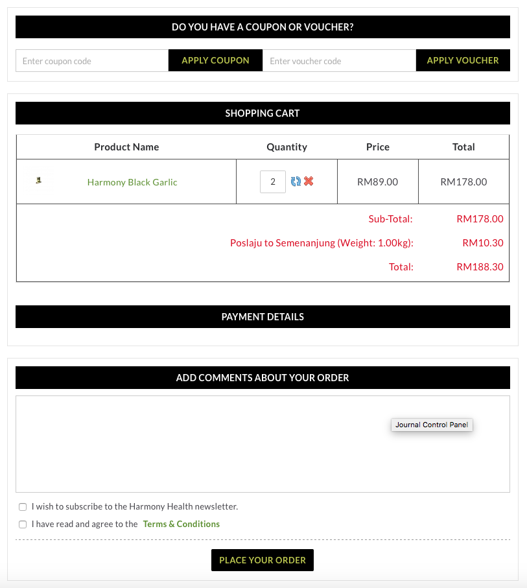Subscribe to the Harmony Health newsletter

tap(23, 506)
